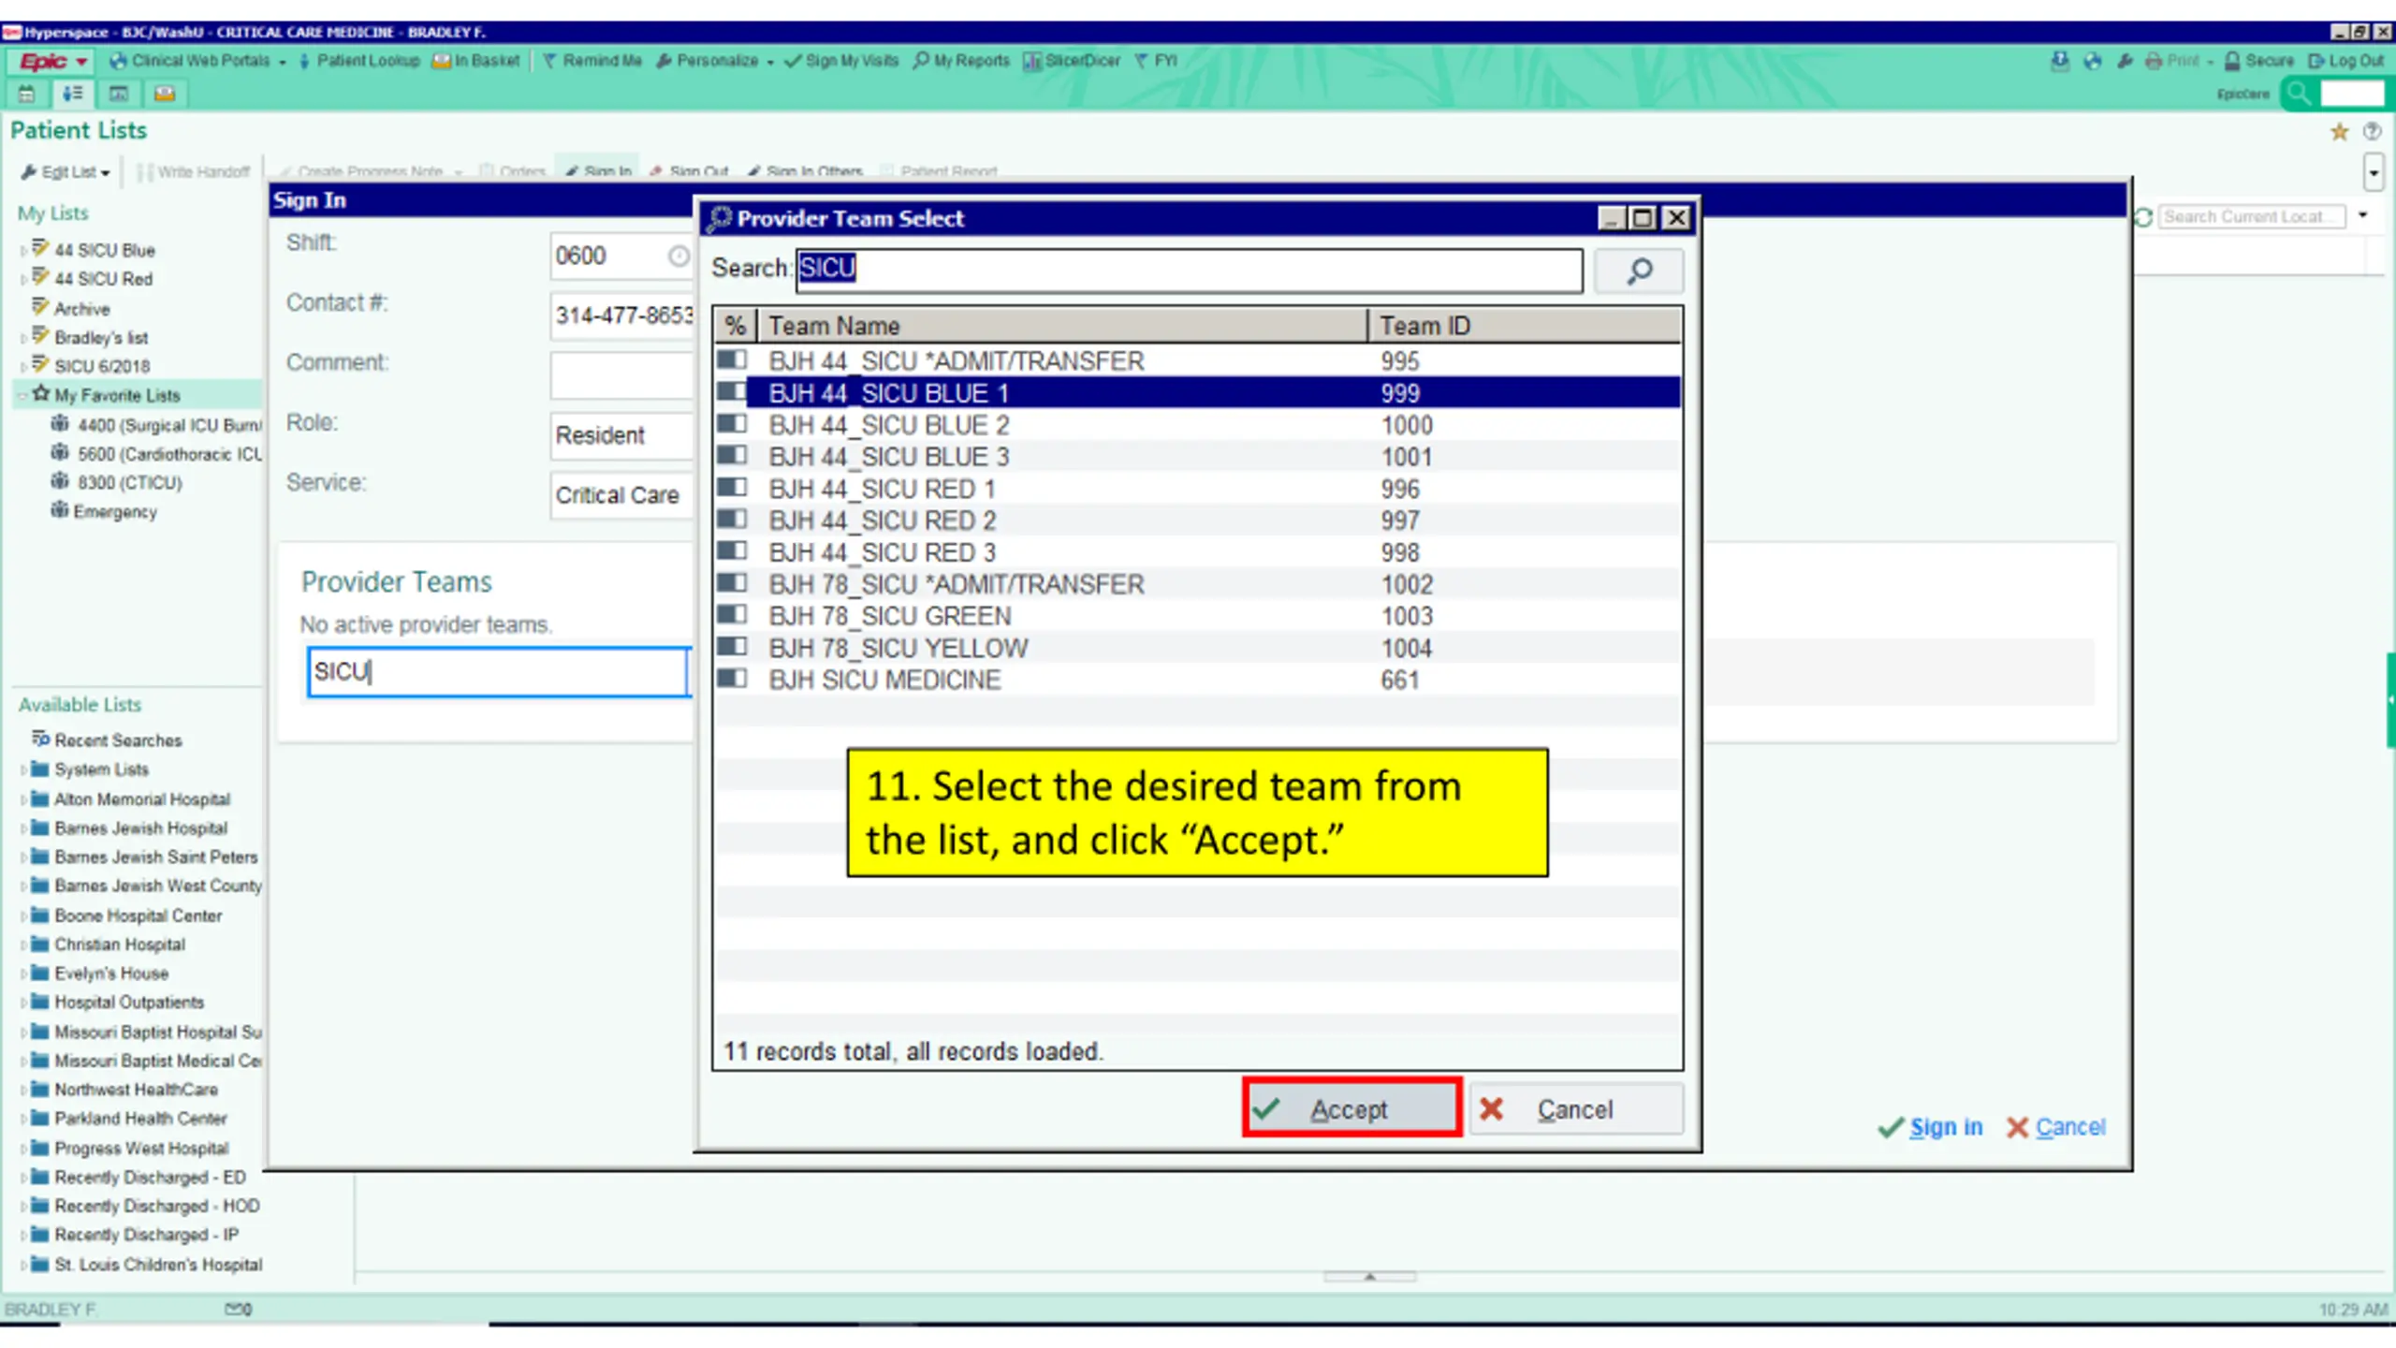Click the FYI toolbar item
The image size is (2396, 1348).
click(1156, 61)
